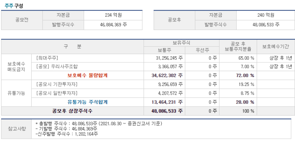
Task: Click 0 주 preferred shares in 공모후 상장주식수 row
Action: pos(213,111)
